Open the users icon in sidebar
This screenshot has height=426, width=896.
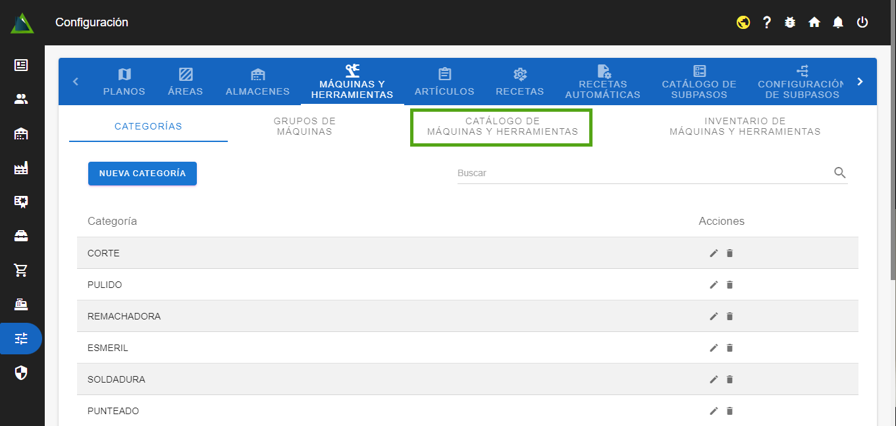pyautogui.click(x=21, y=99)
